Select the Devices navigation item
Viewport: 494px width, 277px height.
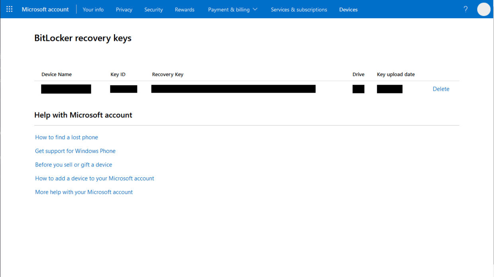click(x=348, y=9)
